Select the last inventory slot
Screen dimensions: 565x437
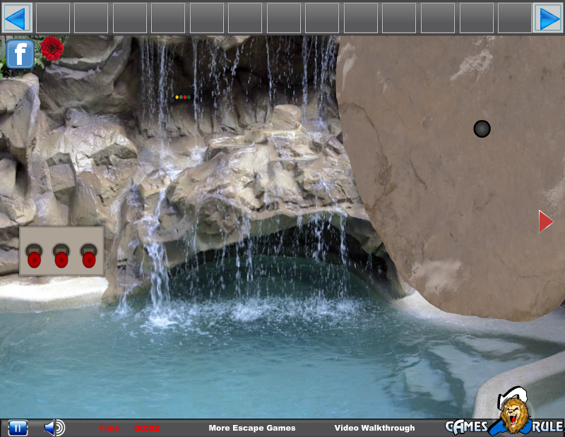point(515,18)
